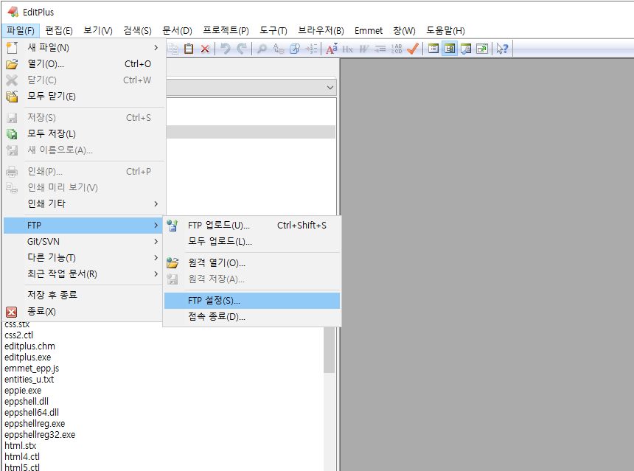
Task: Open the 도구(T) menu
Action: (274, 31)
